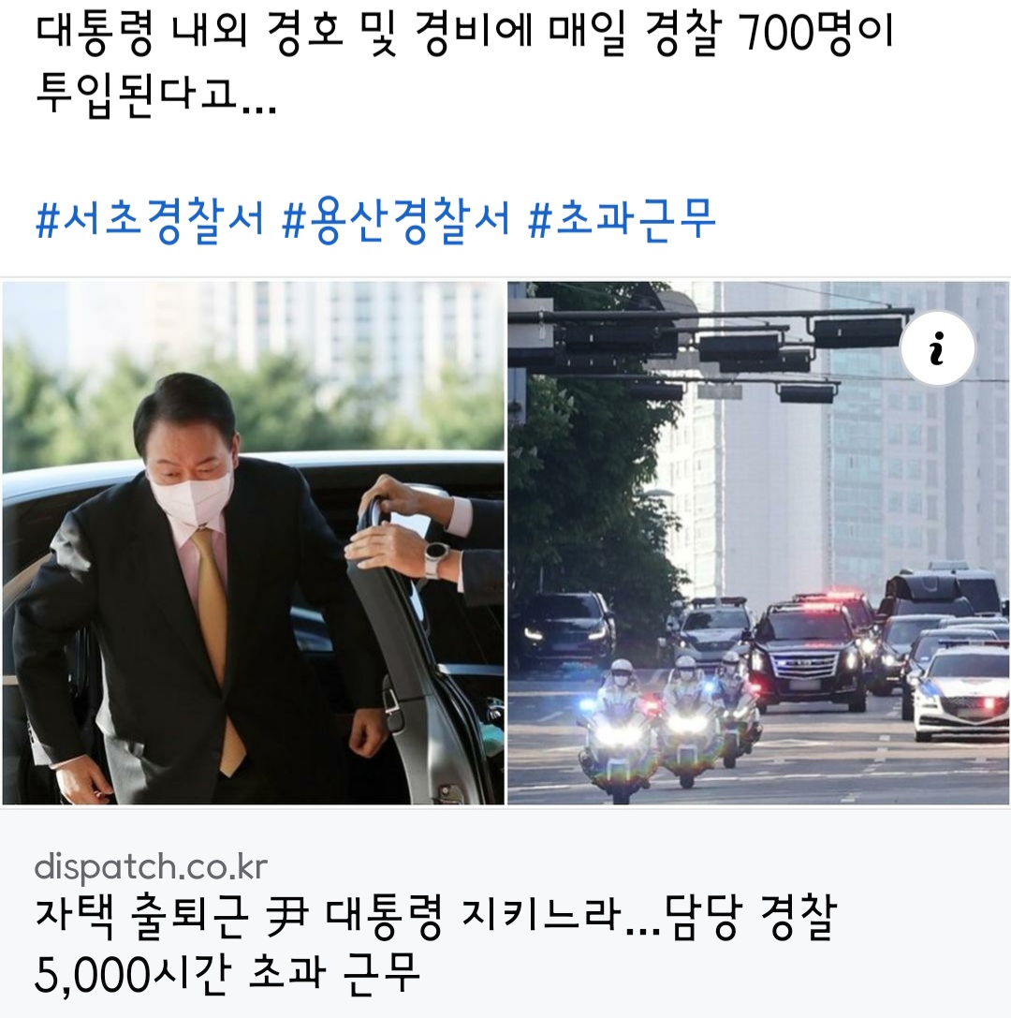This screenshot has width=1011, height=1018.
Task: Click the wristwatch on hand holding door
Action: tap(436, 558)
